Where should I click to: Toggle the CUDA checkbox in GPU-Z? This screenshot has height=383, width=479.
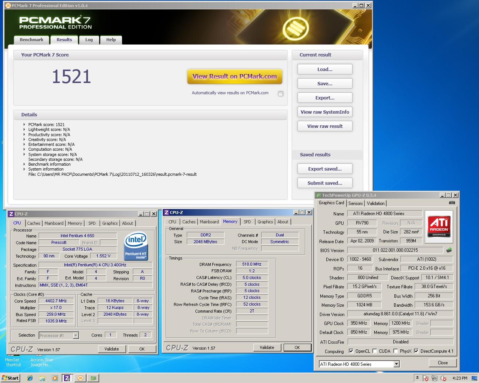pos(375,351)
